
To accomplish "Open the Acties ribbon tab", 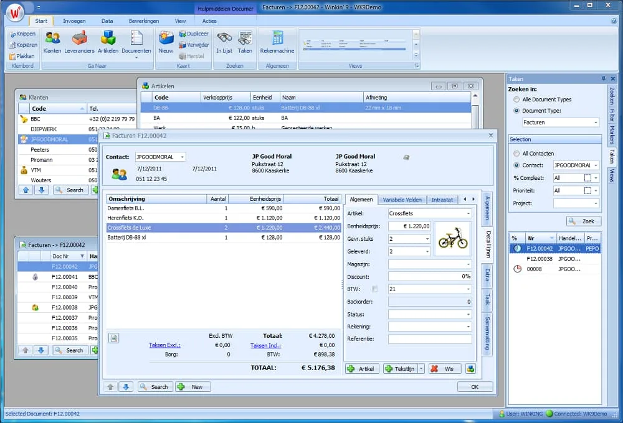I will (x=209, y=21).
